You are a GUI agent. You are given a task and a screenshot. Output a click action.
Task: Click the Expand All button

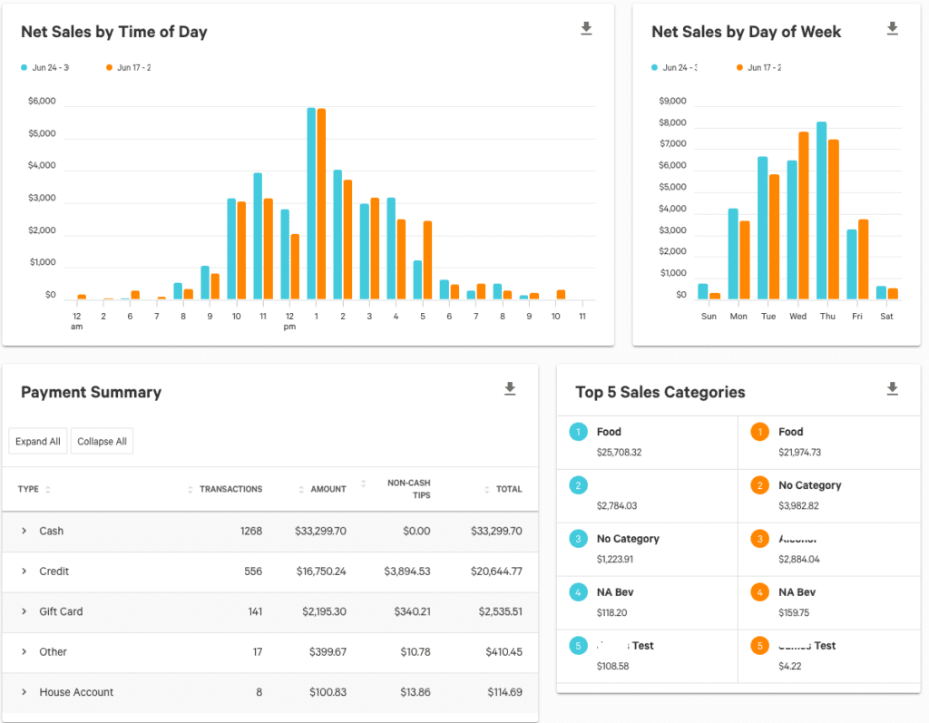click(x=37, y=441)
